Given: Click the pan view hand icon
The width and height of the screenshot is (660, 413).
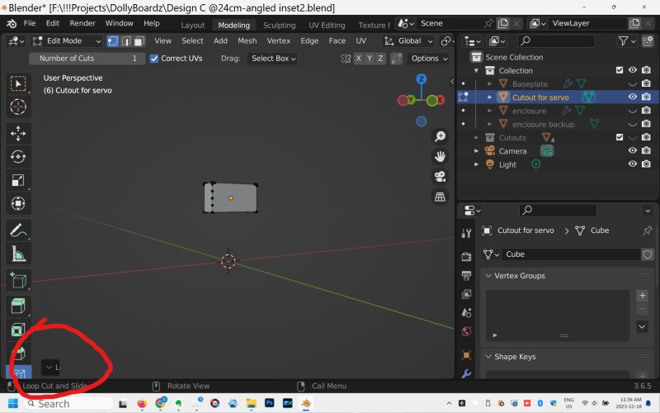Looking at the screenshot, I should click(440, 156).
